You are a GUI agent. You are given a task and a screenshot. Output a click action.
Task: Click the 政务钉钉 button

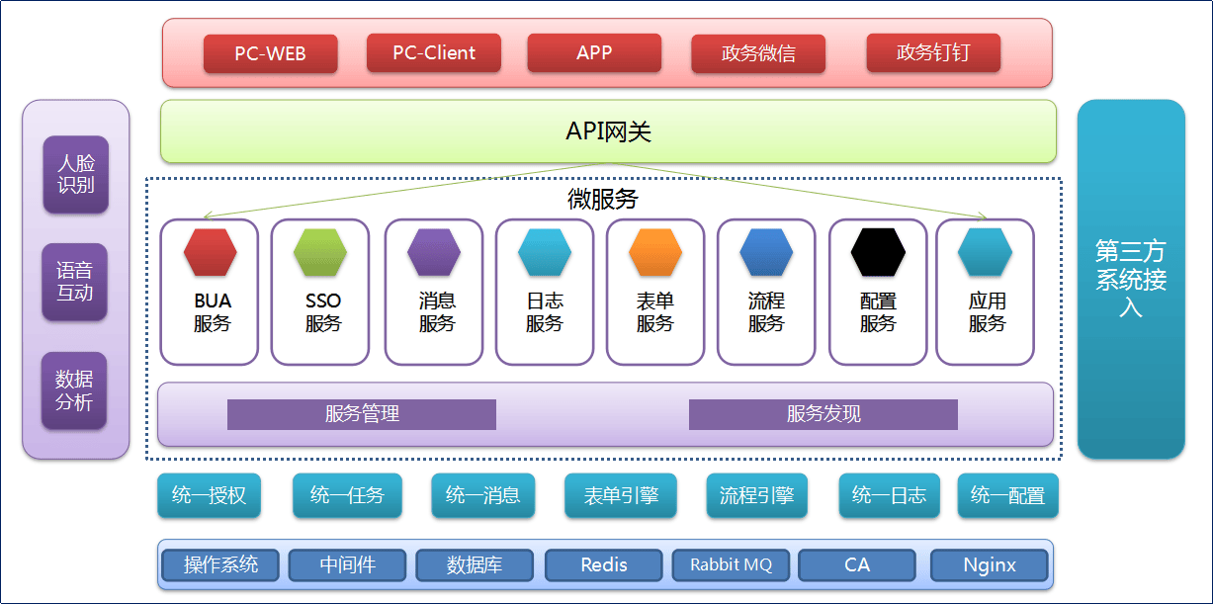point(933,53)
